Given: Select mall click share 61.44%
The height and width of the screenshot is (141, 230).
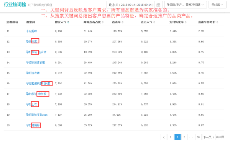Looking at the screenshot, I should coord(88,31).
